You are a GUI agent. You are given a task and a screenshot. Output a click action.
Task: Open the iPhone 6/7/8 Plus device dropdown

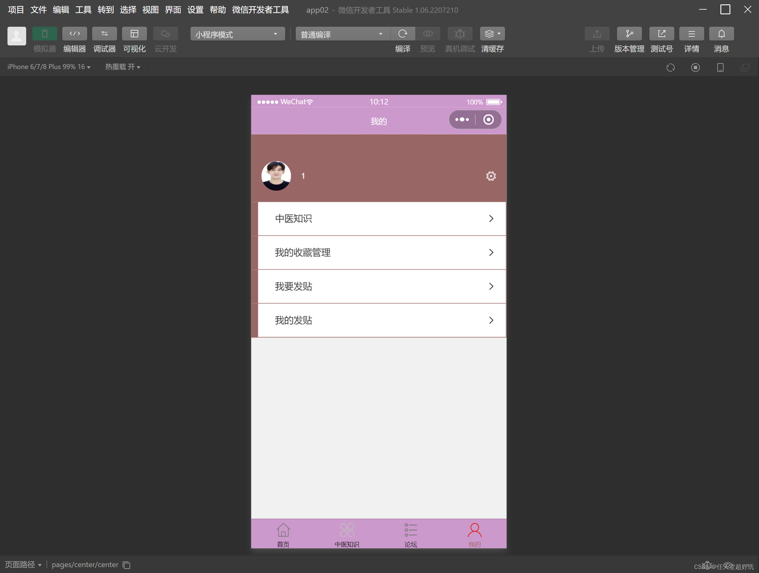(48, 67)
